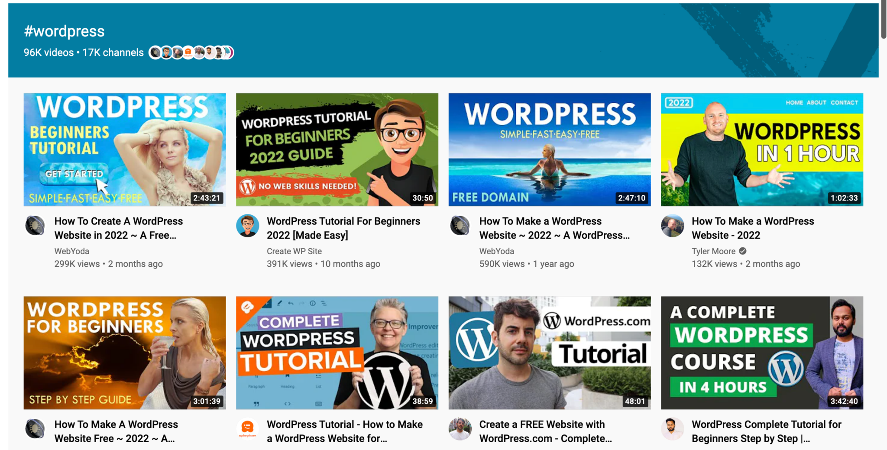Open title "WordPress Complete Tutorial for Beginners Step by Step"
Screen dimensions: 887x450
(x=767, y=431)
